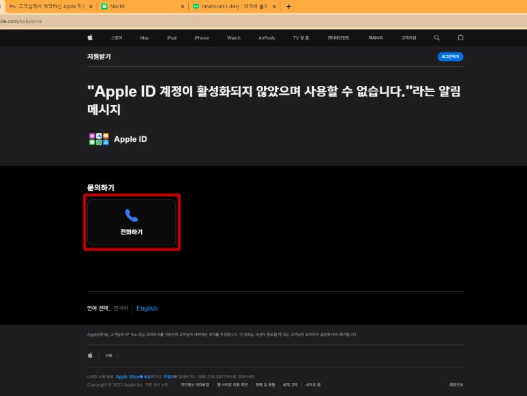
Task: Open the Apple Store link in the footer
Action: tap(133, 376)
